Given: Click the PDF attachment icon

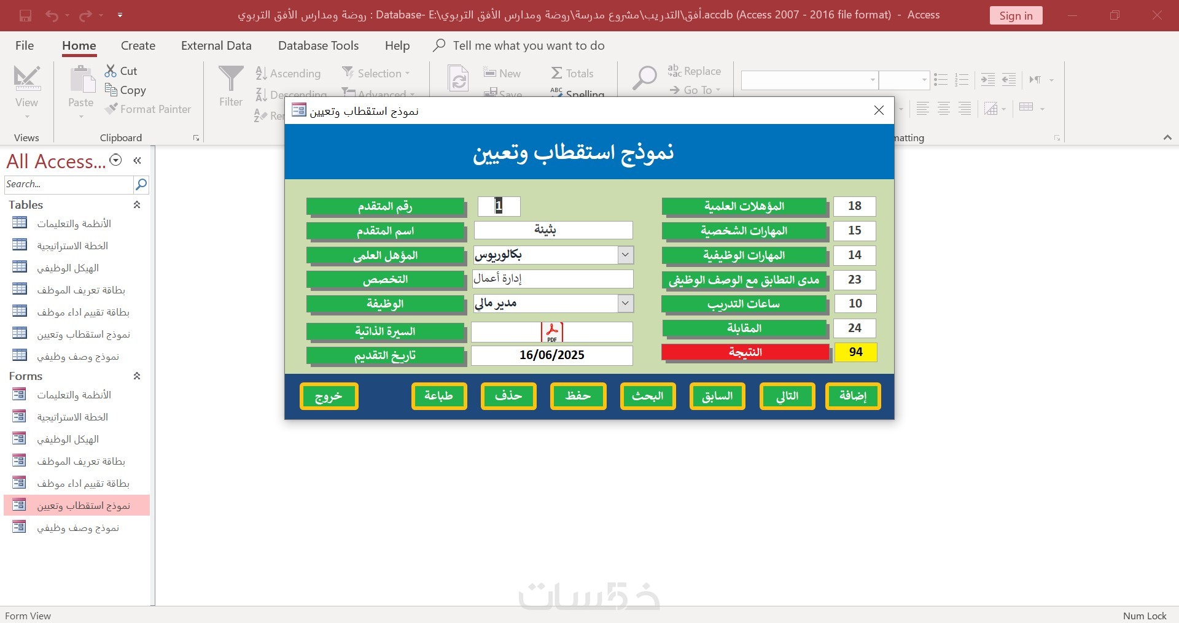Looking at the screenshot, I should 552,332.
